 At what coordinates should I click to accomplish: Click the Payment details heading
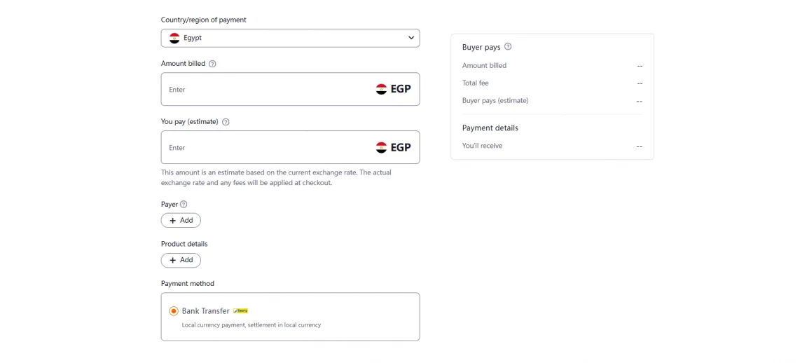(x=490, y=128)
